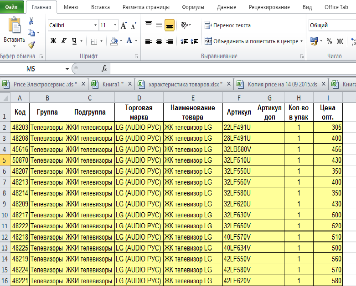Toggle italic formatting (К)
This screenshot has width=356, height=286.
coord(64,41)
